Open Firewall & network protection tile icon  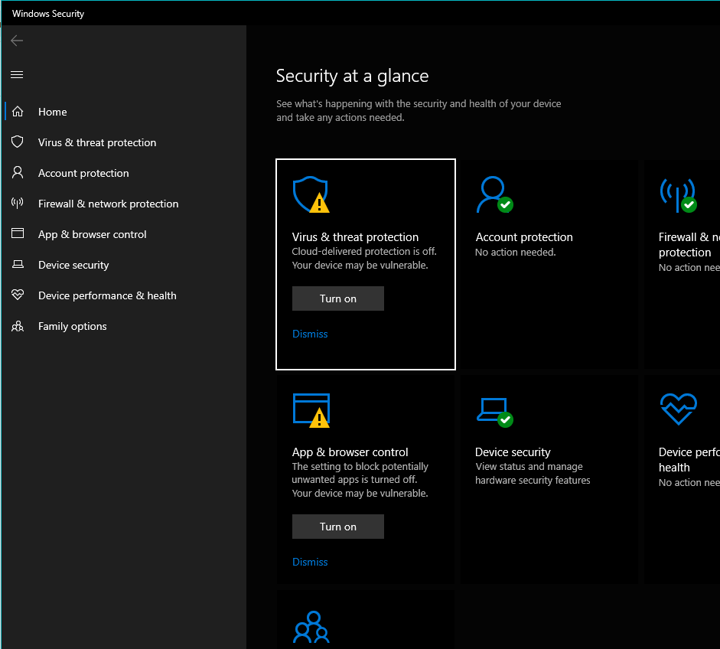pyautogui.click(x=677, y=194)
